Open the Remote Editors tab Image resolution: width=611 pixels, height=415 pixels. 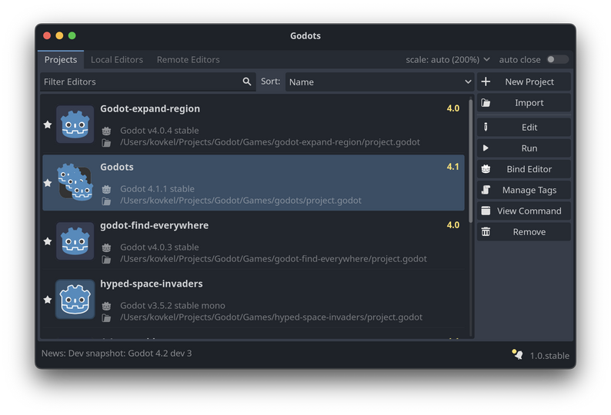click(188, 60)
